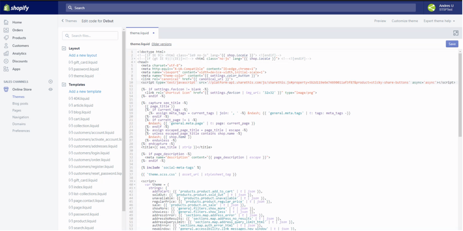Click Customize theme link

click(405, 21)
